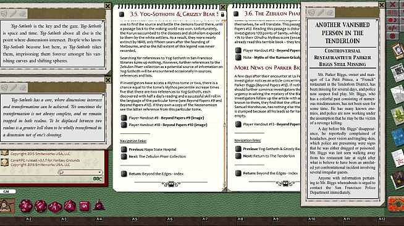Open the green Cthulhu thumbnail in sidebar
The image size is (404, 226).
(x=398, y=115)
